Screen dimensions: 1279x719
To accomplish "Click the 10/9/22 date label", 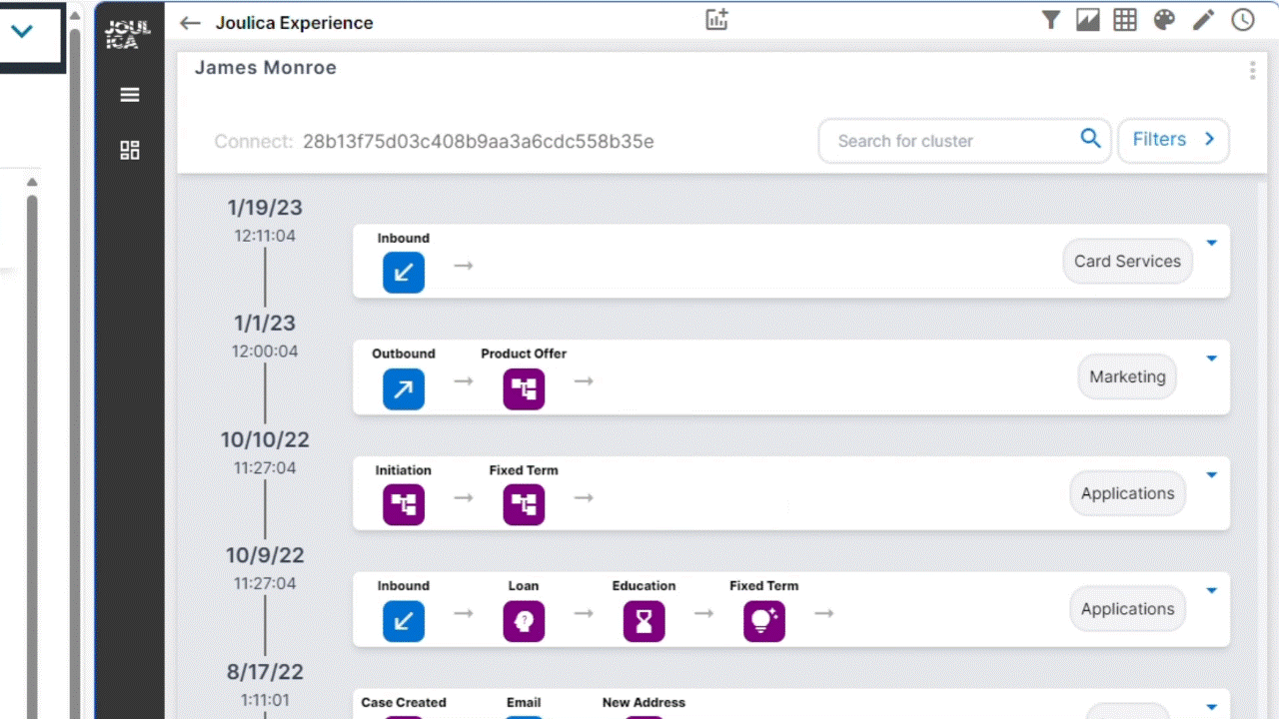I will pyautogui.click(x=265, y=555).
